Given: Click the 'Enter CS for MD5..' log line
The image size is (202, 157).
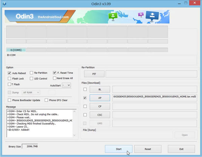Looking at the screenshot, I should click(22, 111).
